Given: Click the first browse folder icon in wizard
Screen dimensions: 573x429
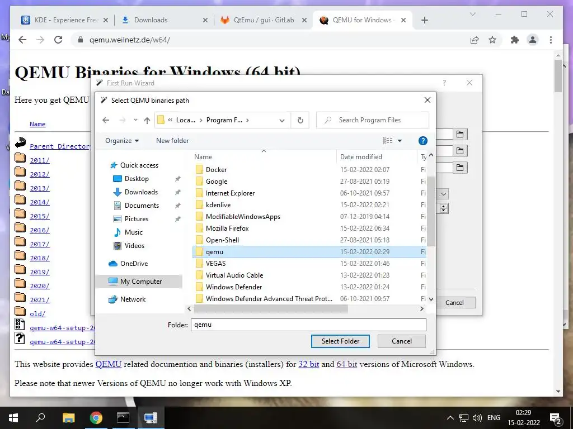Looking at the screenshot, I should point(460,134).
